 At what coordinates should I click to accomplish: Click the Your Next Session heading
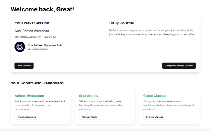(x=32, y=23)
